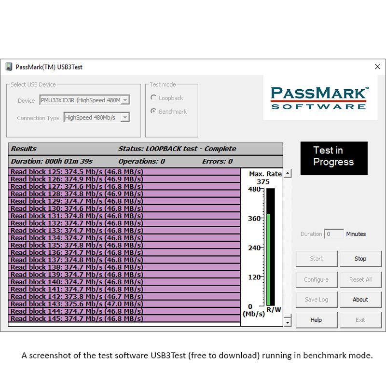Click the "Operations: 0" readout
Image resolution: width=386 pixels, height=386 pixels.
(141, 162)
